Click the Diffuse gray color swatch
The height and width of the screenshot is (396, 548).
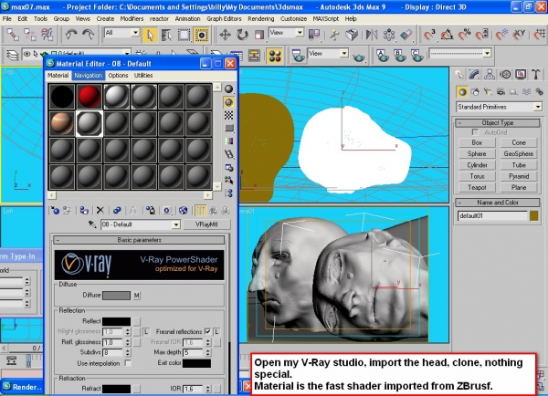tap(116, 296)
